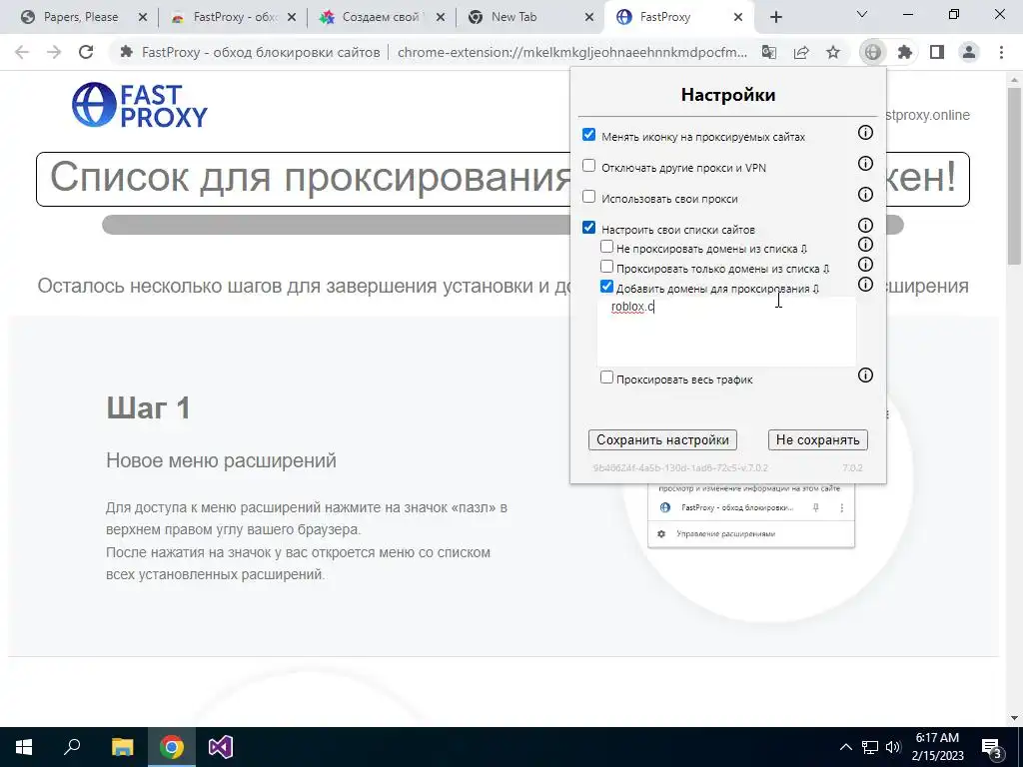
Task: Uncheck 'Настроить свои списки сайтов'
Action: [588, 227]
